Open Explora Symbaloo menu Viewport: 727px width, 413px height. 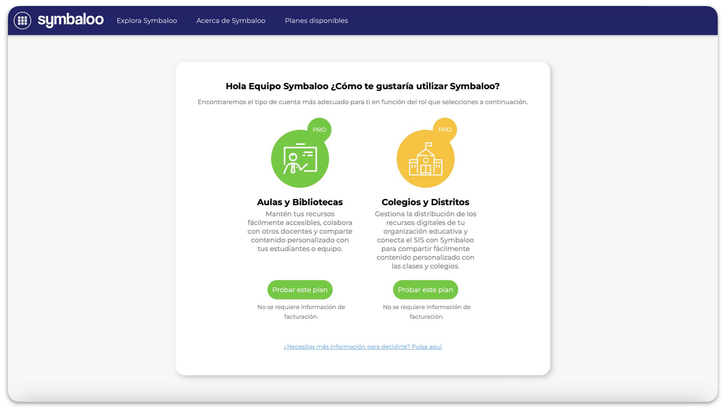pos(147,21)
